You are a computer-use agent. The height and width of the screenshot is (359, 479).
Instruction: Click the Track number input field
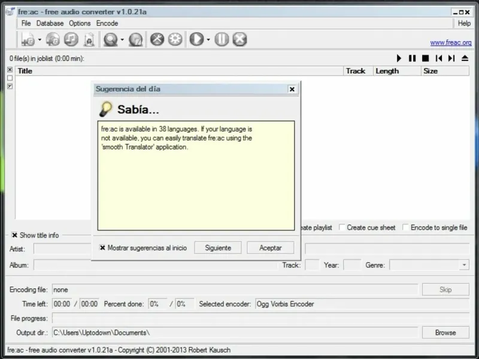pyautogui.click(x=312, y=265)
